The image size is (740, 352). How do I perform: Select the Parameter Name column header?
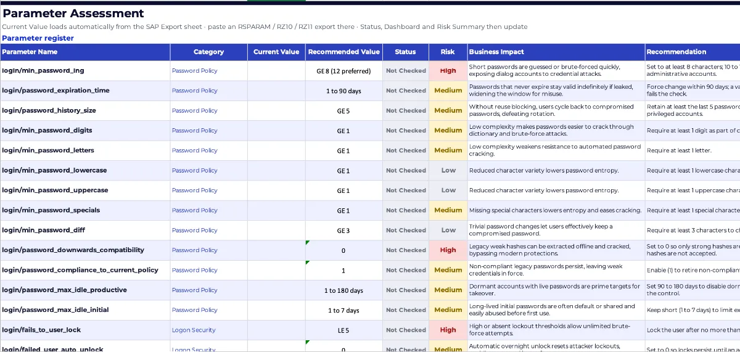(85, 52)
